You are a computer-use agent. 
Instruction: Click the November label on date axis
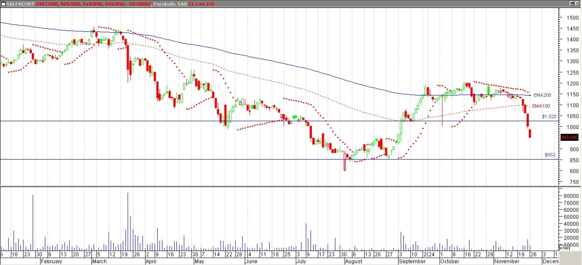tap(507, 261)
